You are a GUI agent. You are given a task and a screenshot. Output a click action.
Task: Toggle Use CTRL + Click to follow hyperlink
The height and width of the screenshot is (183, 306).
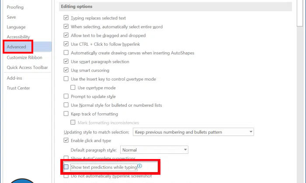coord(66,44)
